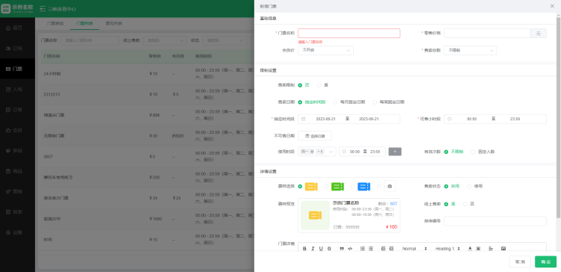Go to 首页 home in the sidebar
The image size is (561, 272).
[x=17, y=28]
